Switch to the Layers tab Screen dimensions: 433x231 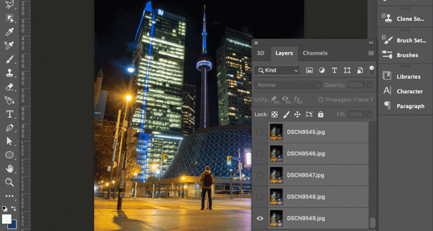tap(284, 53)
